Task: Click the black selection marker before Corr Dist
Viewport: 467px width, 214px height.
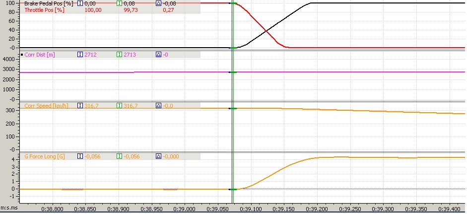Action: pyautogui.click(x=21, y=54)
